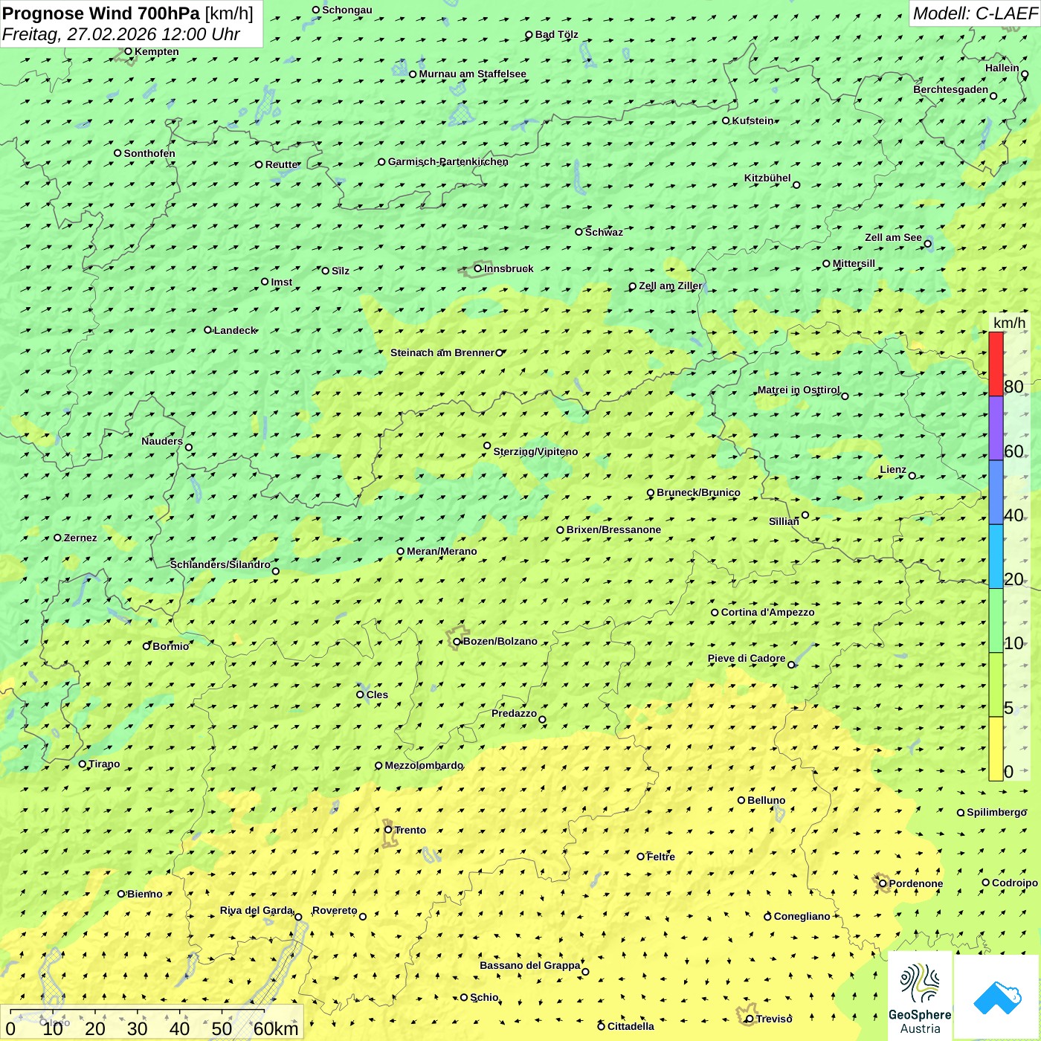Click the Cortina d'Ampezzo marker
The width and height of the screenshot is (1041, 1041).
715,613
